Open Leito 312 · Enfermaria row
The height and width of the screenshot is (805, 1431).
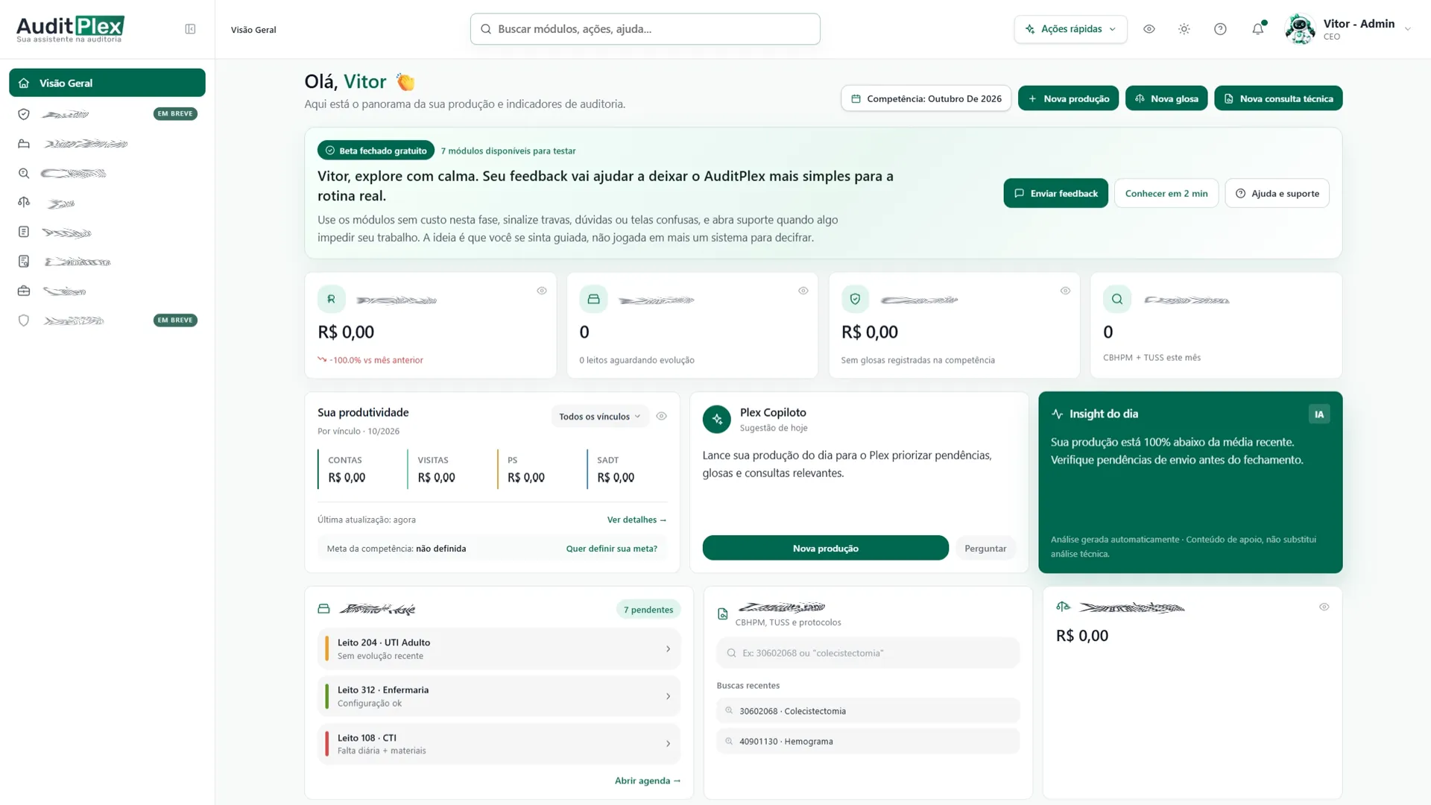tap(499, 696)
